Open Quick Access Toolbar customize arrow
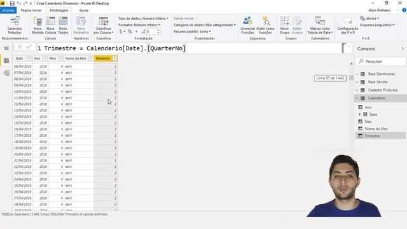The height and width of the screenshot is (229, 407). [x=31, y=4]
